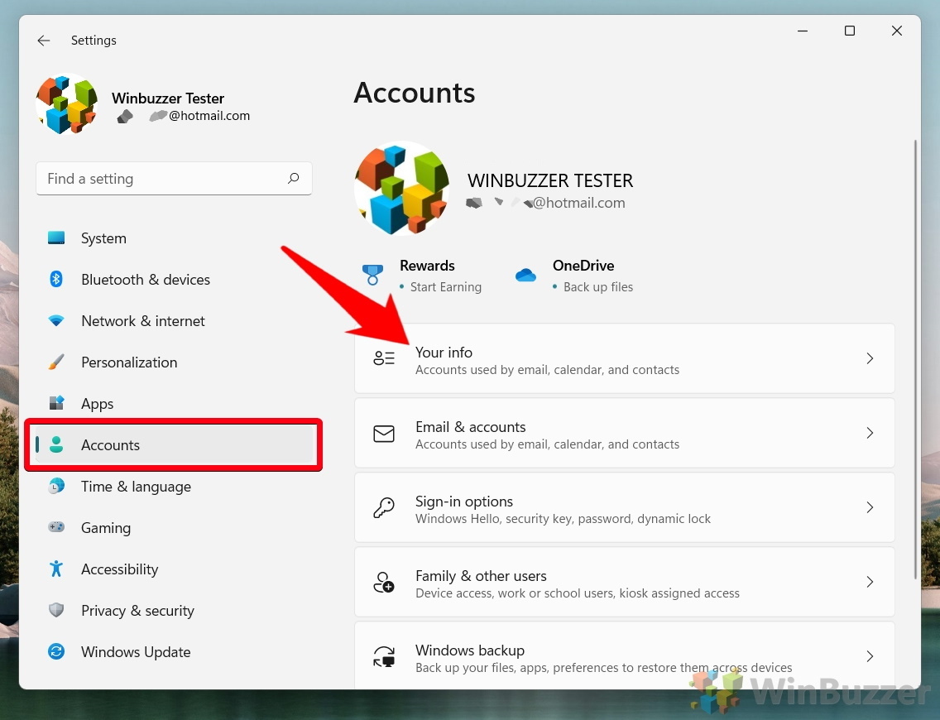Click the Network wifi icon

pyautogui.click(x=56, y=321)
